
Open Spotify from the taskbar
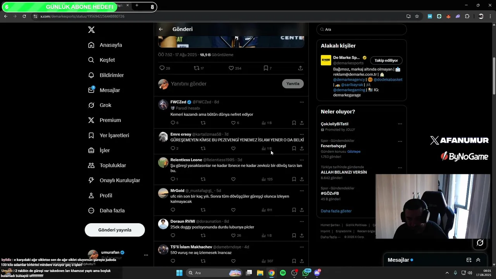click(x=283, y=273)
